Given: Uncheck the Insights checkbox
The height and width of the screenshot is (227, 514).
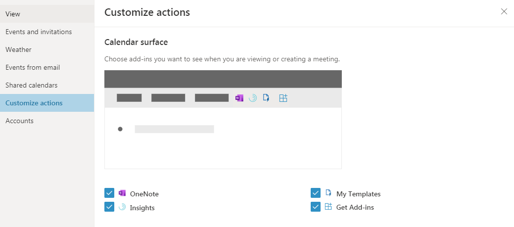Looking at the screenshot, I should pos(109,207).
